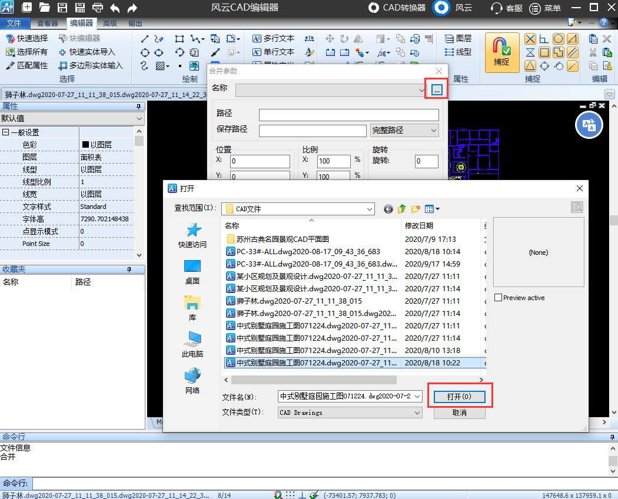Viewport: 618px width, 499px height.
Task: Click 快速实体导入 tool
Action: [87, 52]
